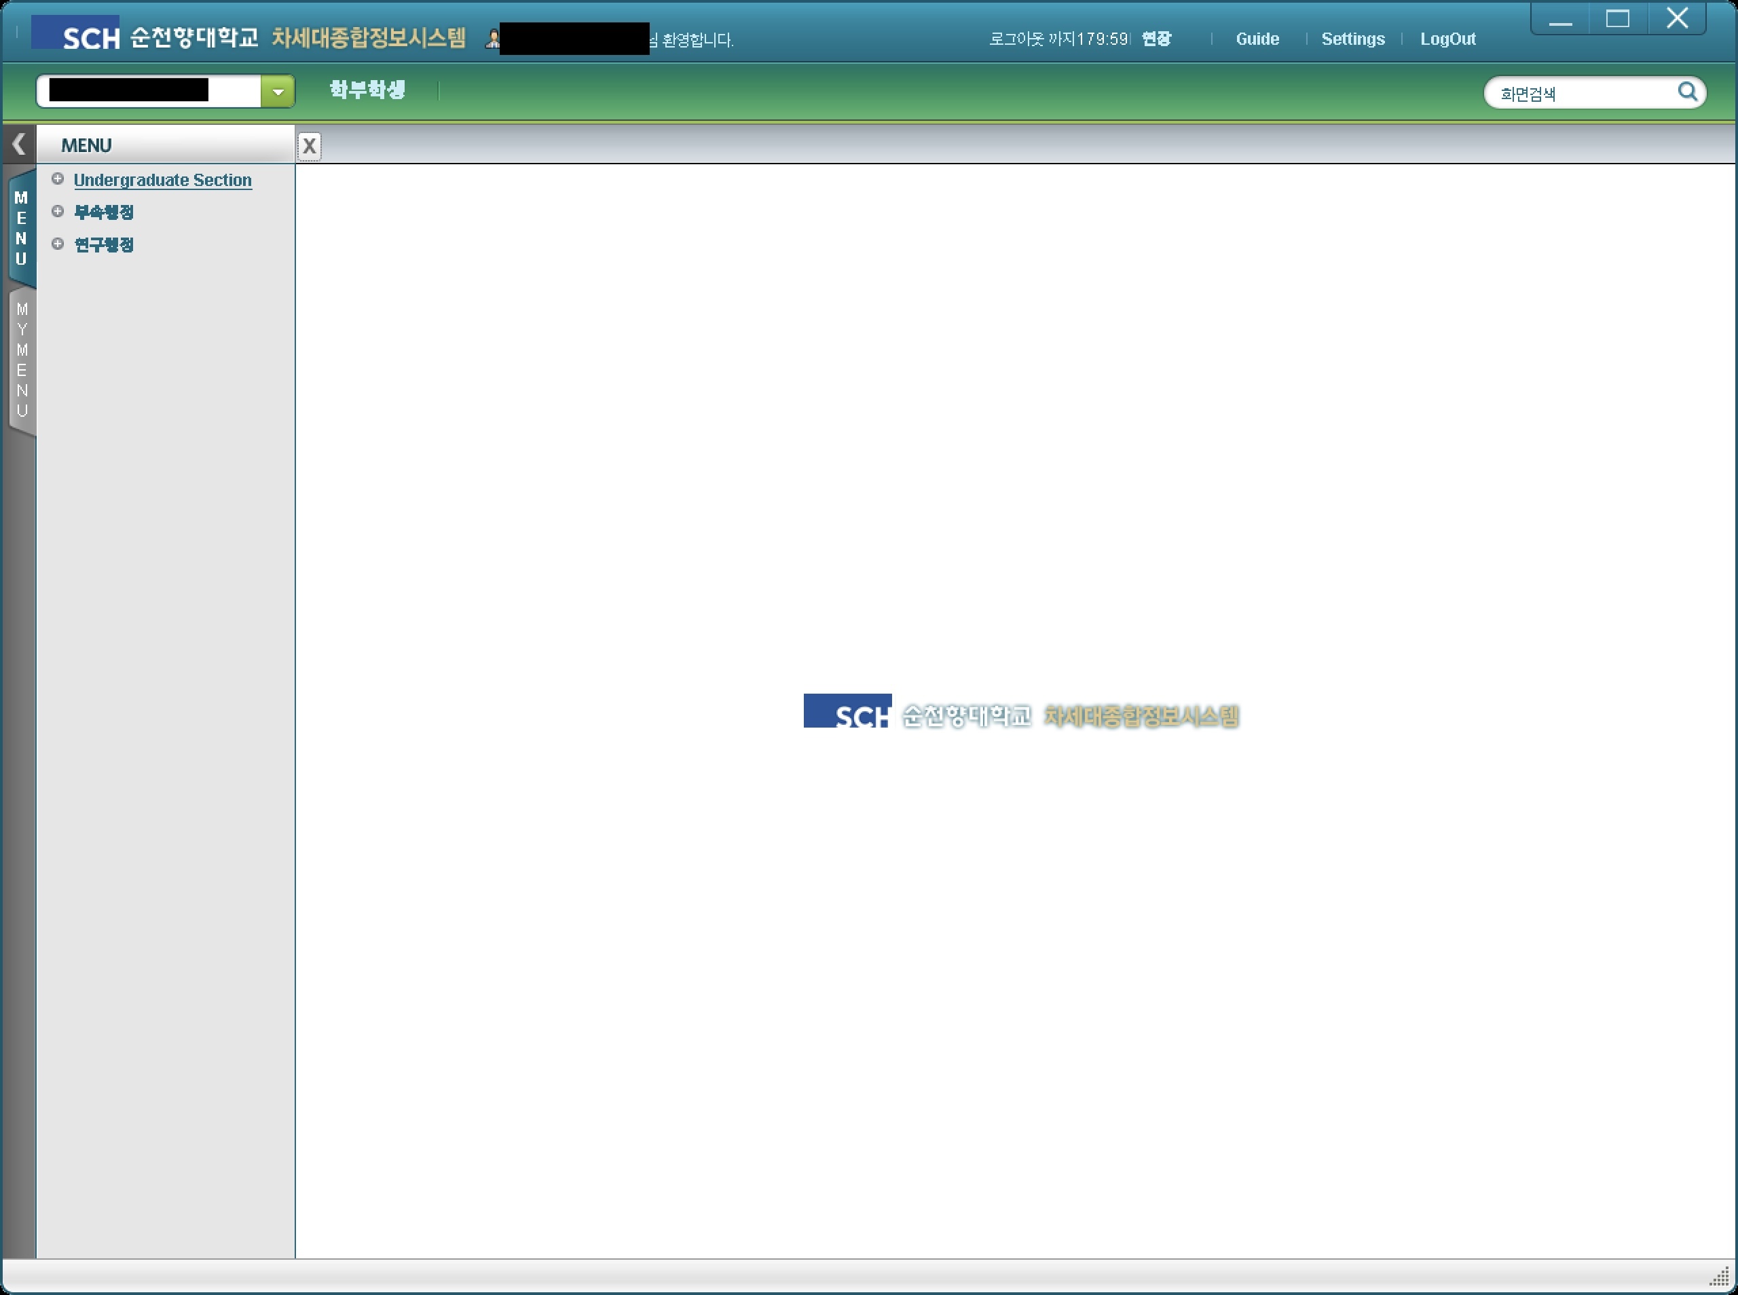This screenshot has width=1738, height=1295.
Task: Open the green dropdown arrow next to the combo box
Action: pyautogui.click(x=278, y=92)
